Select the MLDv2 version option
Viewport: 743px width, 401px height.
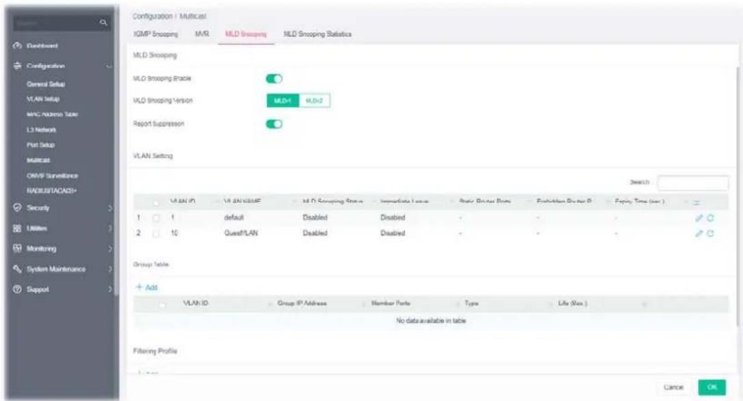click(314, 101)
